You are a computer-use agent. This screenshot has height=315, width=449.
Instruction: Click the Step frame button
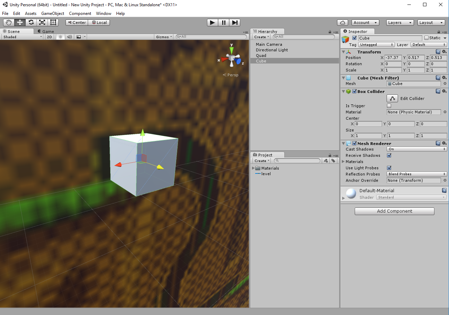tap(235, 23)
